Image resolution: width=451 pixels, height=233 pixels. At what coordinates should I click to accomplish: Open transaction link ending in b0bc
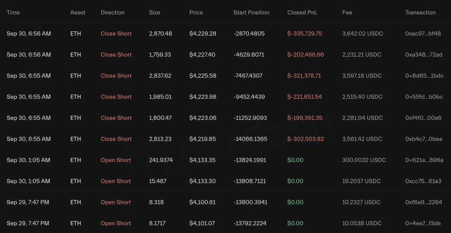[424, 97]
